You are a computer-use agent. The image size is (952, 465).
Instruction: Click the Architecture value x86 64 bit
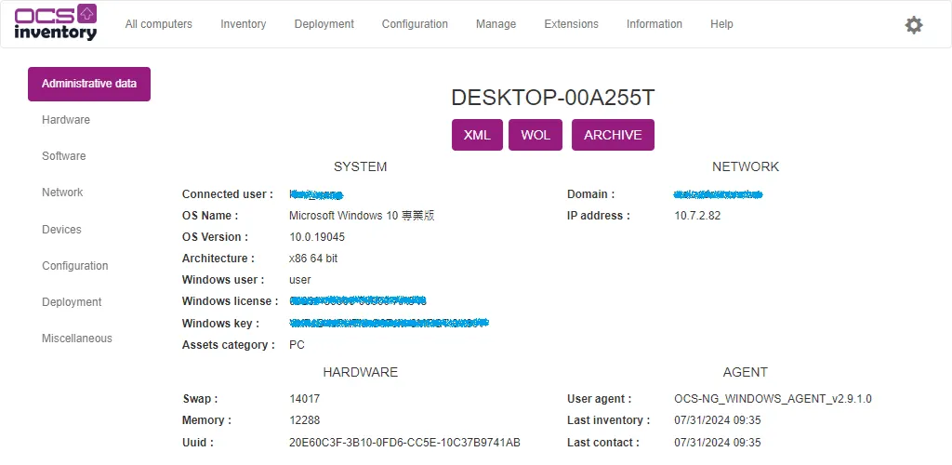313,259
